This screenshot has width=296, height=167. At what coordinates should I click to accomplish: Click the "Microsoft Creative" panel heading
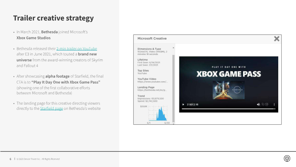(152, 39)
